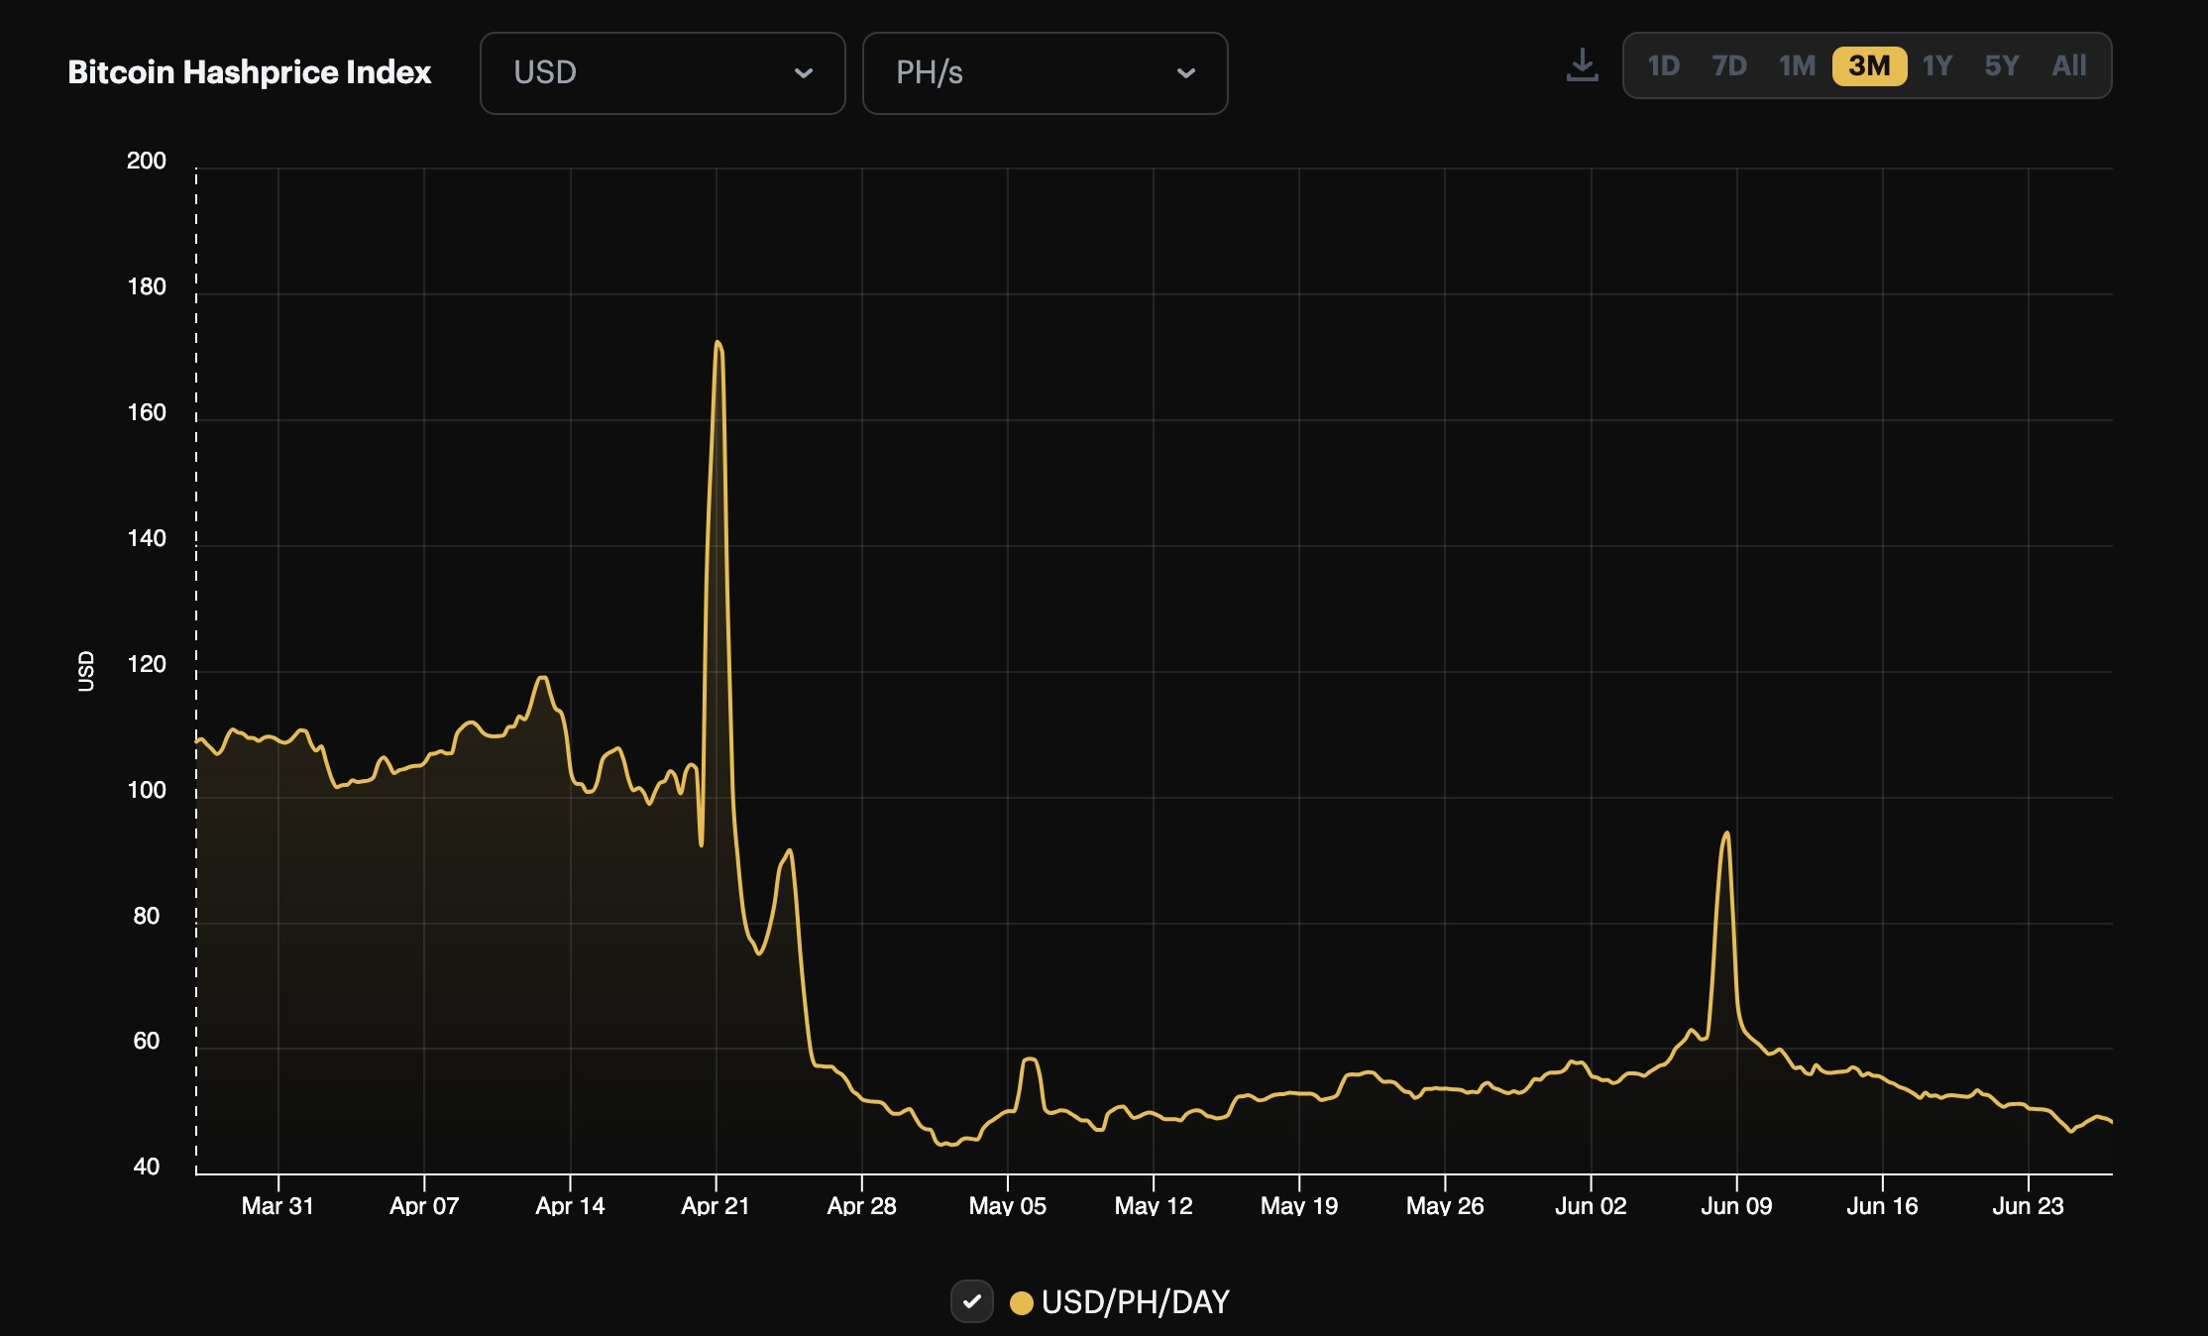This screenshot has width=2208, height=1336.
Task: Click the 40 y-axis value
Action: pos(147,1167)
